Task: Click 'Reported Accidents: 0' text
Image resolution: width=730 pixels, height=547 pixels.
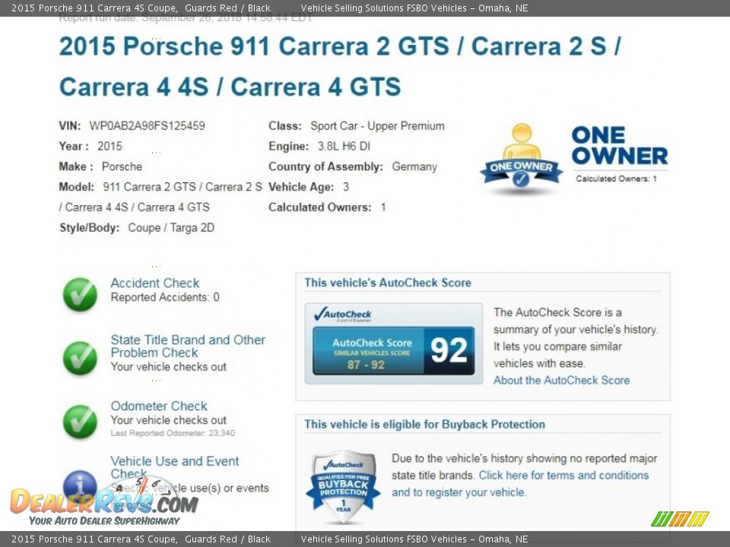Action: point(165,297)
